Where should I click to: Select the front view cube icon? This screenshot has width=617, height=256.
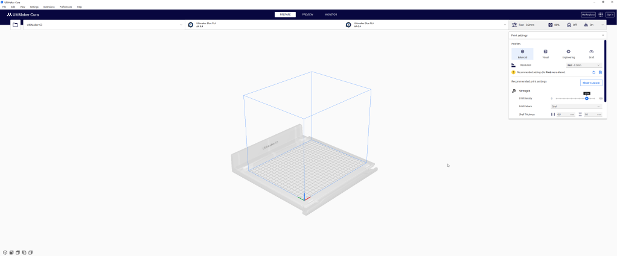point(11,252)
